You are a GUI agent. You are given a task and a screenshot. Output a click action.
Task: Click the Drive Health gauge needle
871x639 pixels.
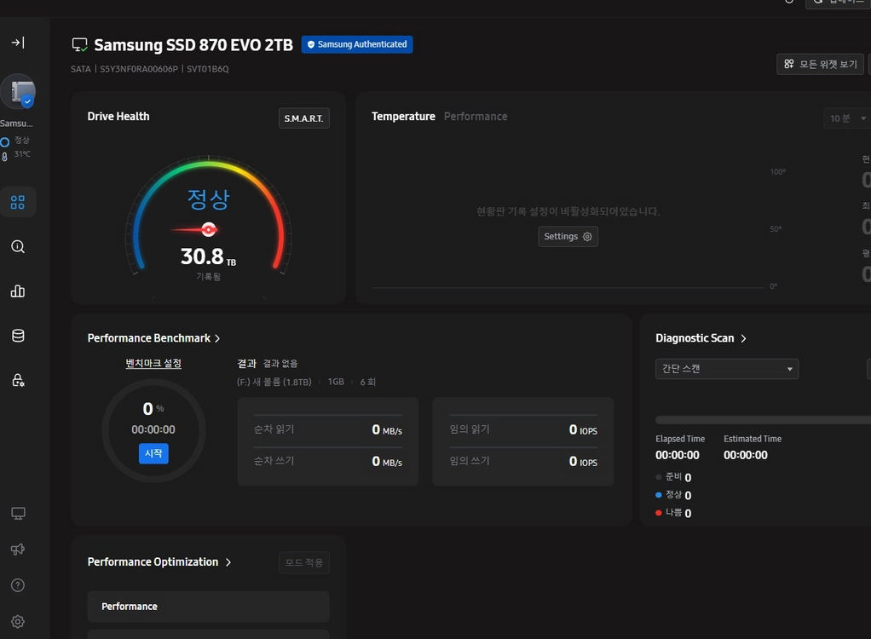point(195,229)
